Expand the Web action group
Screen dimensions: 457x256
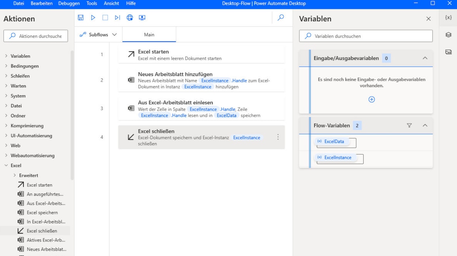click(6, 145)
